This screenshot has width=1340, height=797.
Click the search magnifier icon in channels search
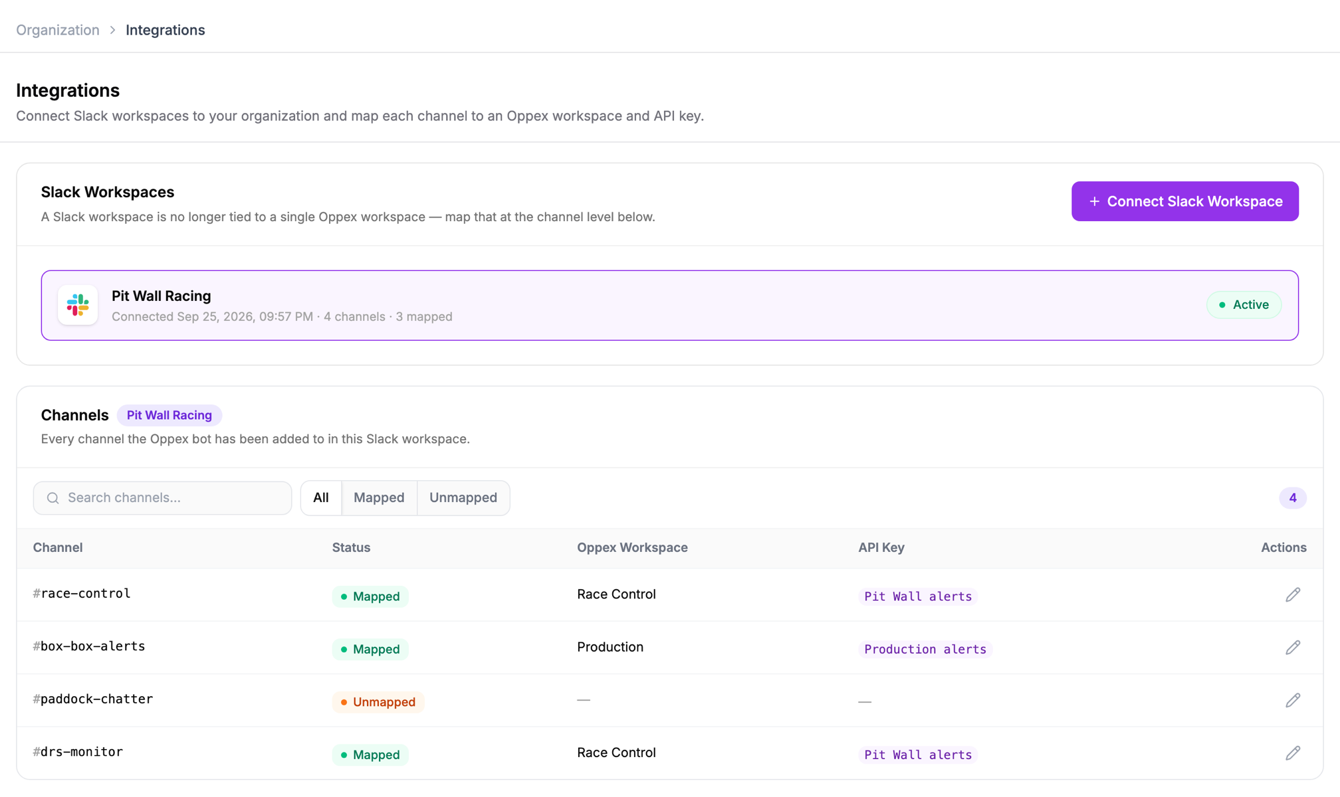point(53,498)
